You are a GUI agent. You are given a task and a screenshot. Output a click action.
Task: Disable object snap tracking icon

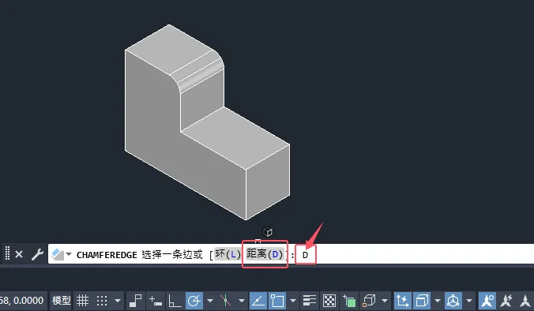click(x=258, y=301)
